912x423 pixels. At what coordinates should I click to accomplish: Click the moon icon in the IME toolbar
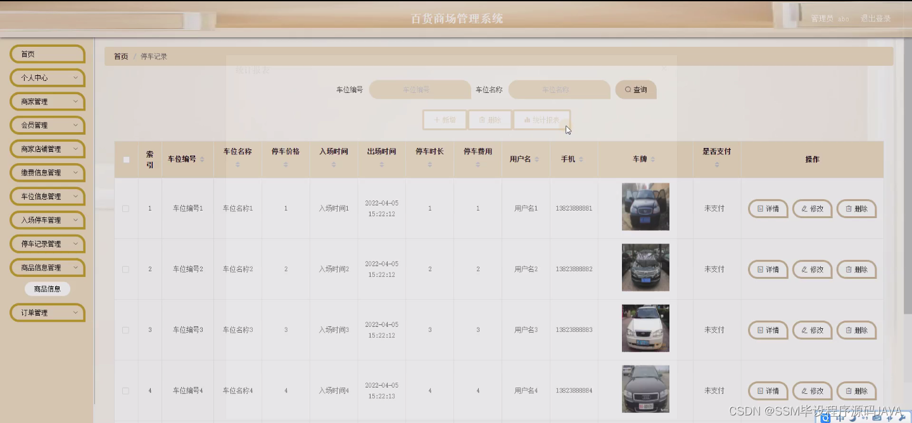852,419
